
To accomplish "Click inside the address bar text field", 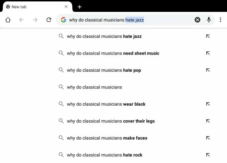I will tap(128, 20).
